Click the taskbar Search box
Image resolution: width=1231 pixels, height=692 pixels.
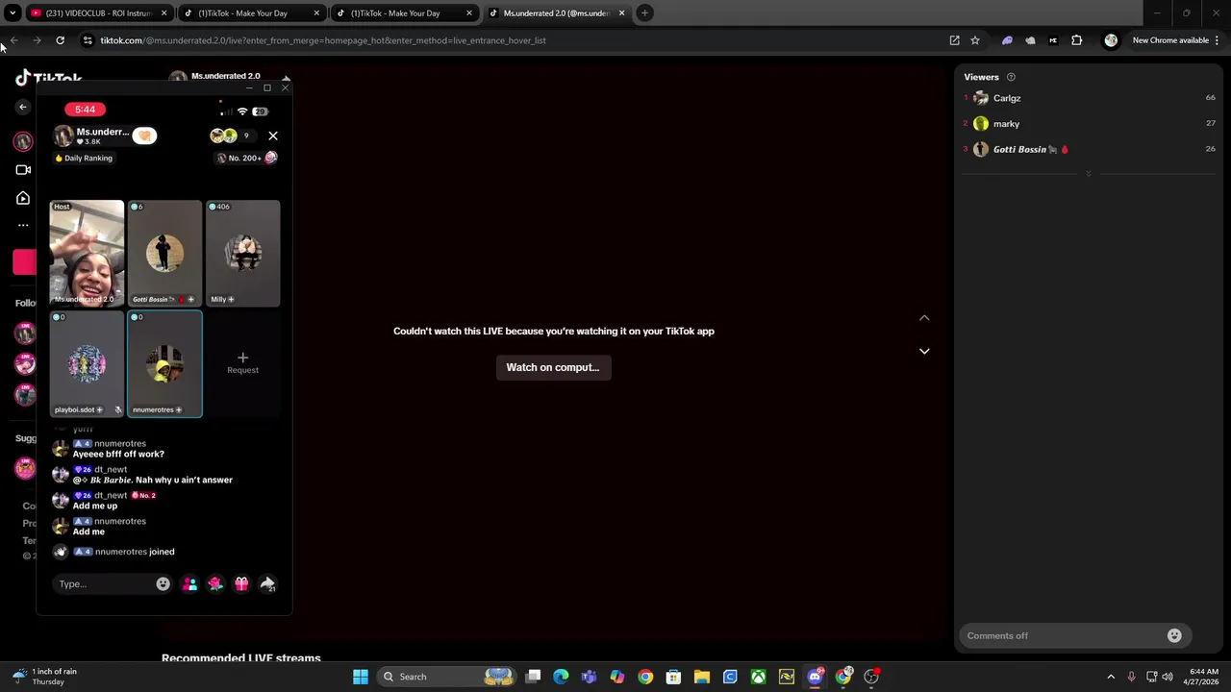(447, 677)
